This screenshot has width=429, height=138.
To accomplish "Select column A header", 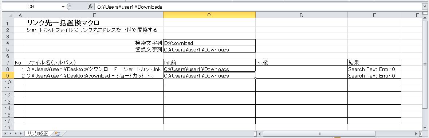I will (x=20, y=15).
